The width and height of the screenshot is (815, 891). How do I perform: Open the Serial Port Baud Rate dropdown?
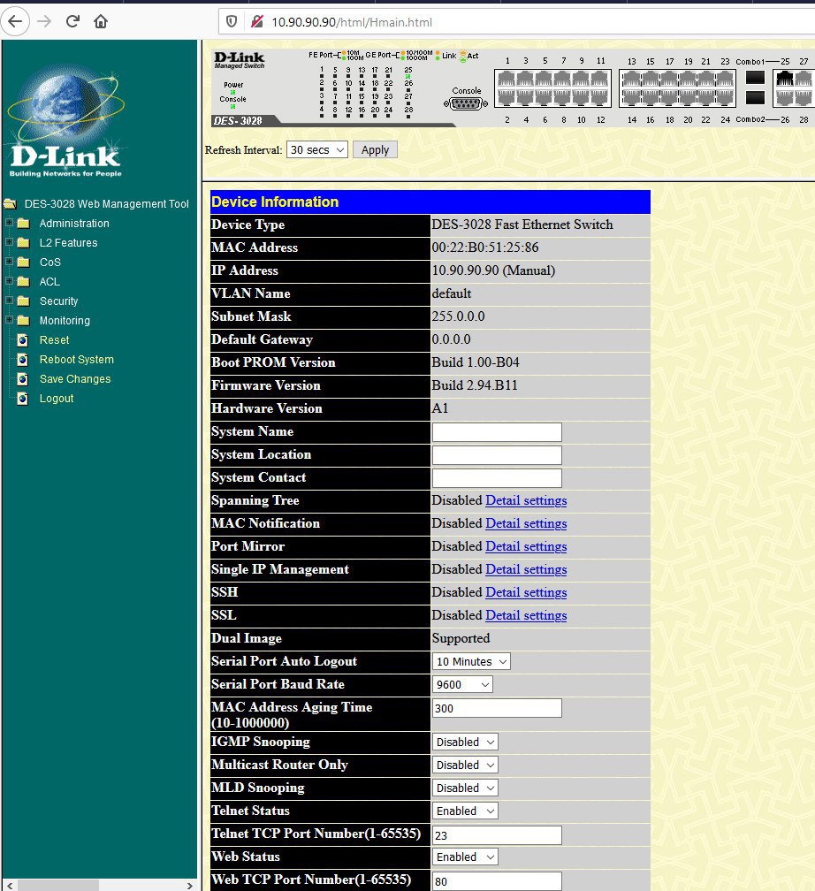point(462,684)
